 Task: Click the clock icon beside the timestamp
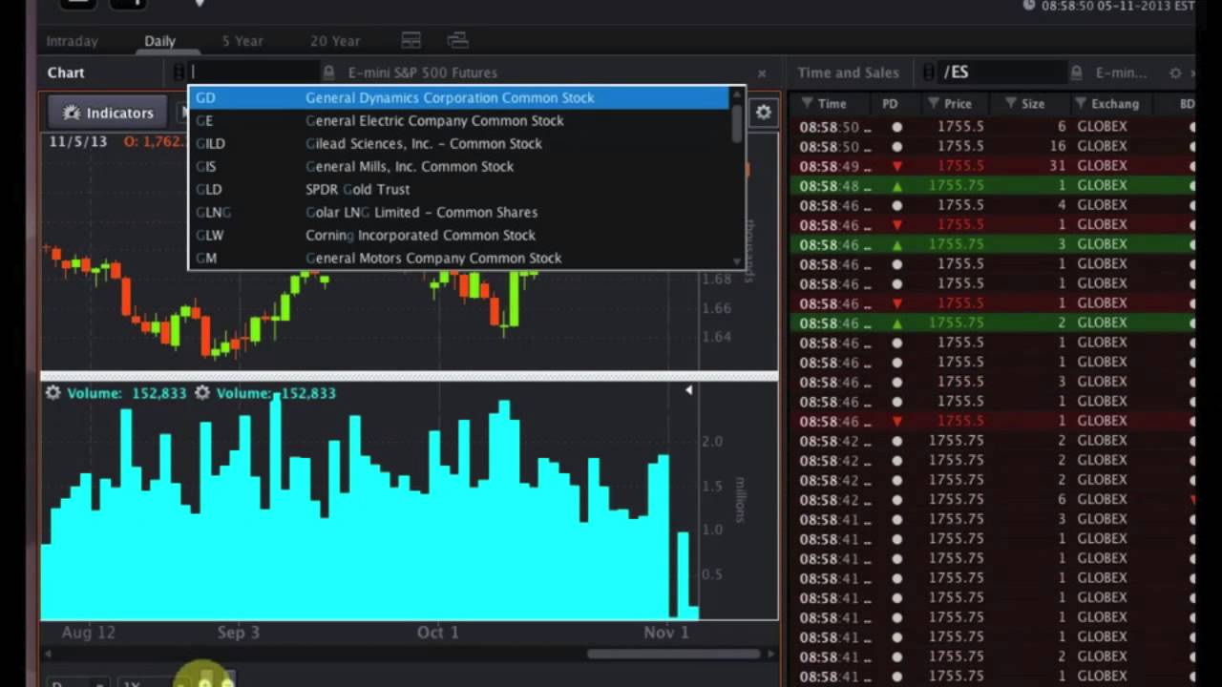(x=1028, y=6)
